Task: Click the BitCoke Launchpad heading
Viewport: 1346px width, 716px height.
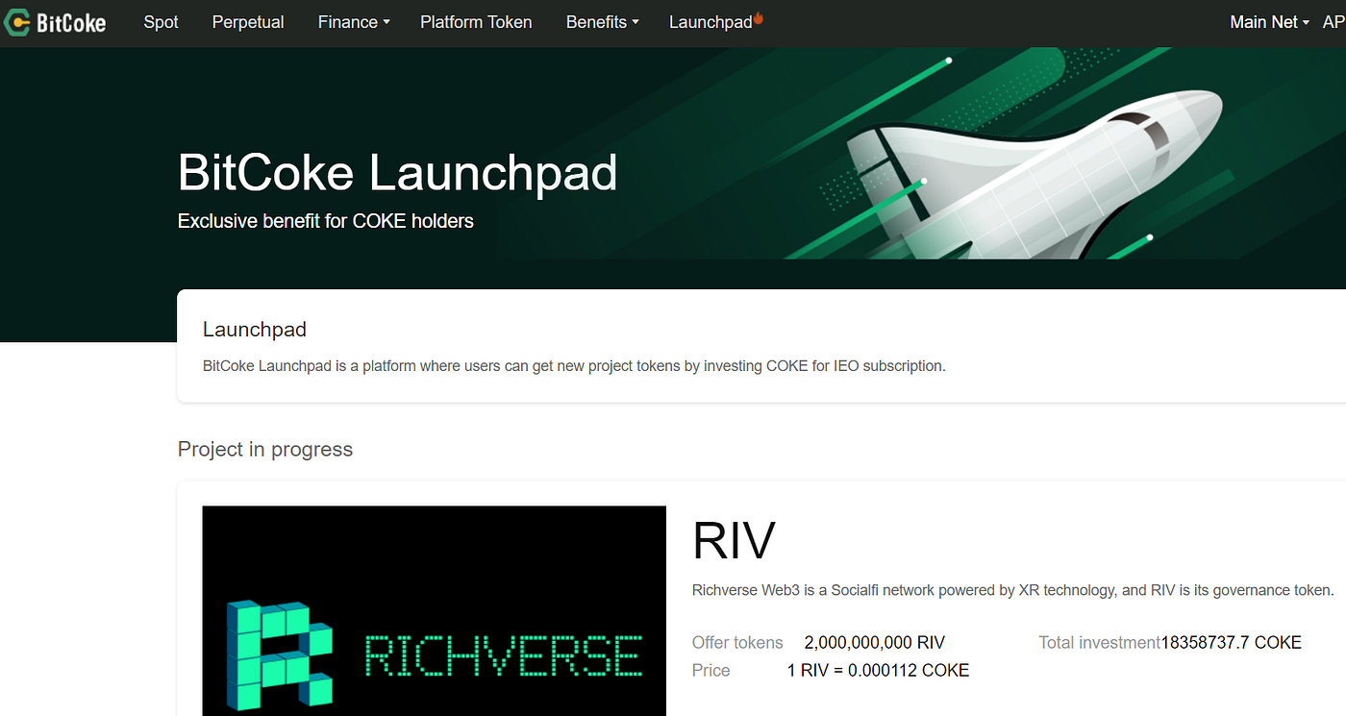Action: [397, 173]
